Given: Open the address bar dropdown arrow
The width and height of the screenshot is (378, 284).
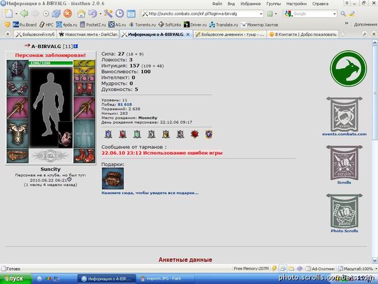Looking at the screenshot, I should 261,14.
